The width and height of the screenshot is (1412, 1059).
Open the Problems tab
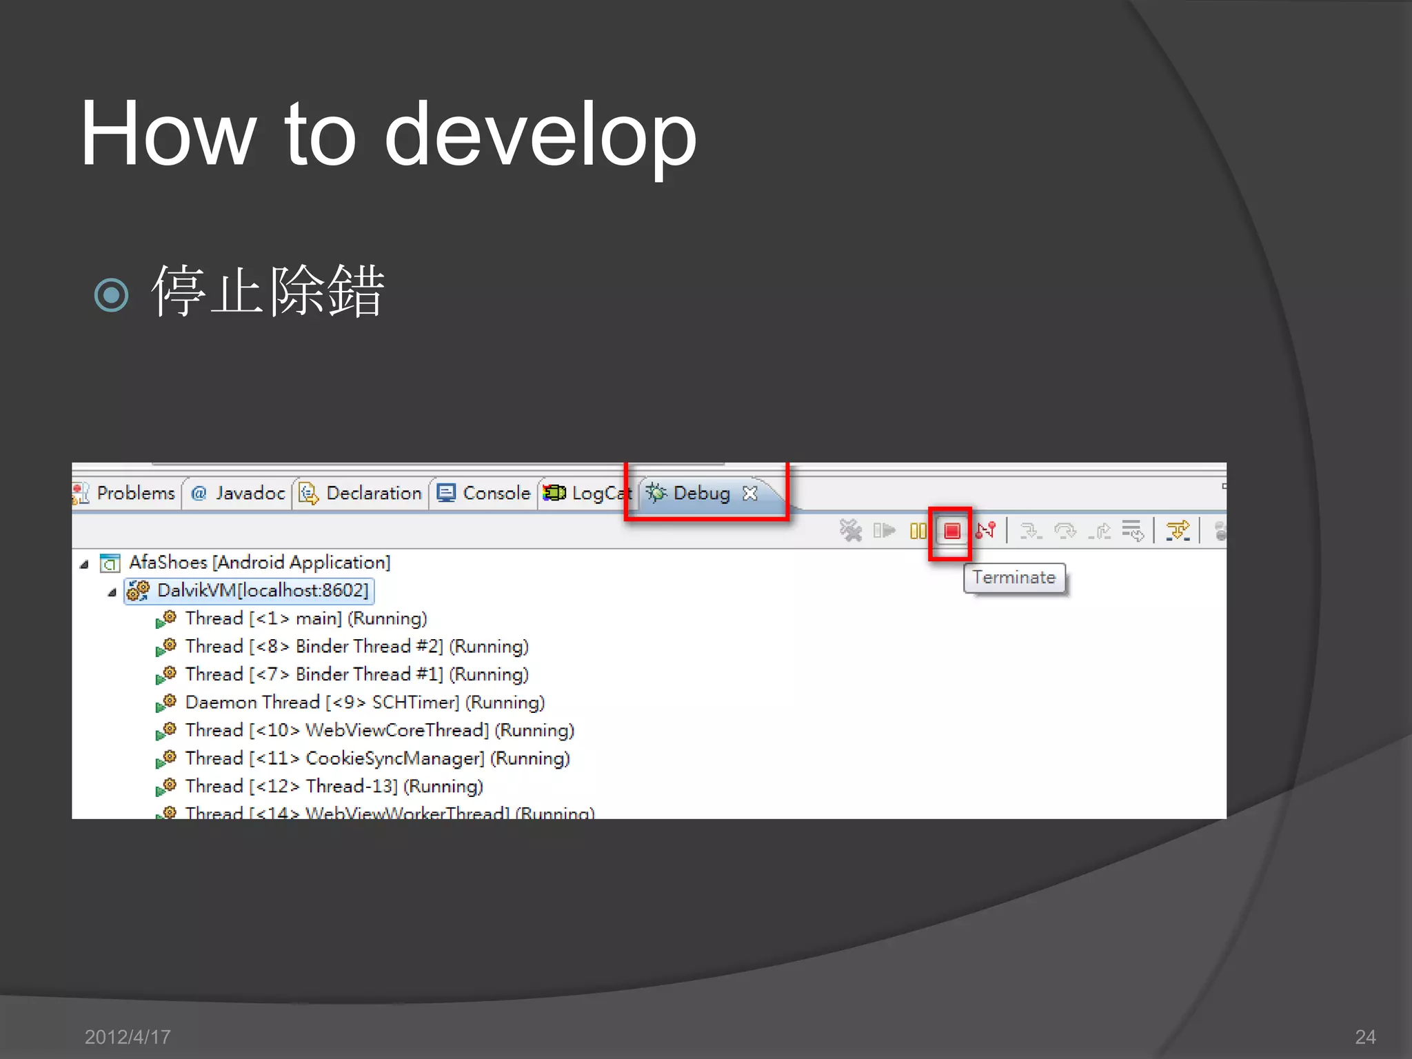[125, 494]
